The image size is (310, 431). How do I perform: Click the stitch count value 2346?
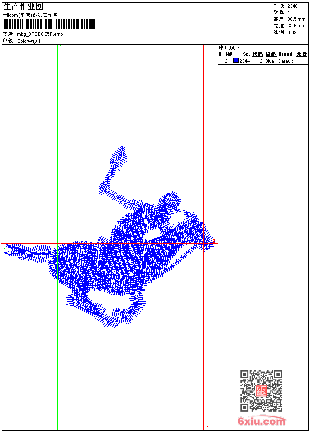pyautogui.click(x=292, y=6)
